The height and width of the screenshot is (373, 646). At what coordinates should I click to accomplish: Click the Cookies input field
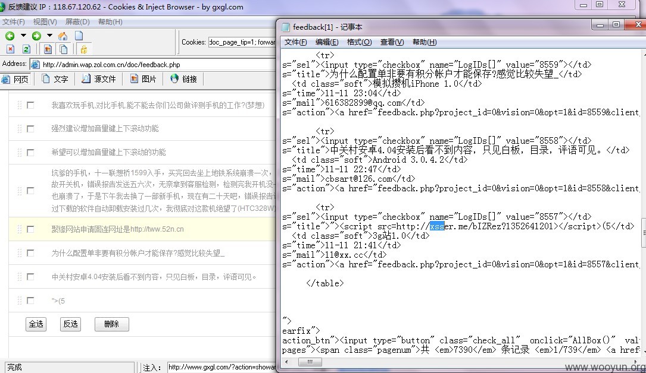point(242,42)
